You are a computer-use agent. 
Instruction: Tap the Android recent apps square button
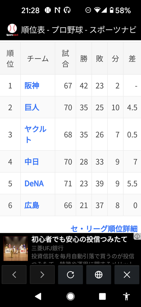point(102,296)
